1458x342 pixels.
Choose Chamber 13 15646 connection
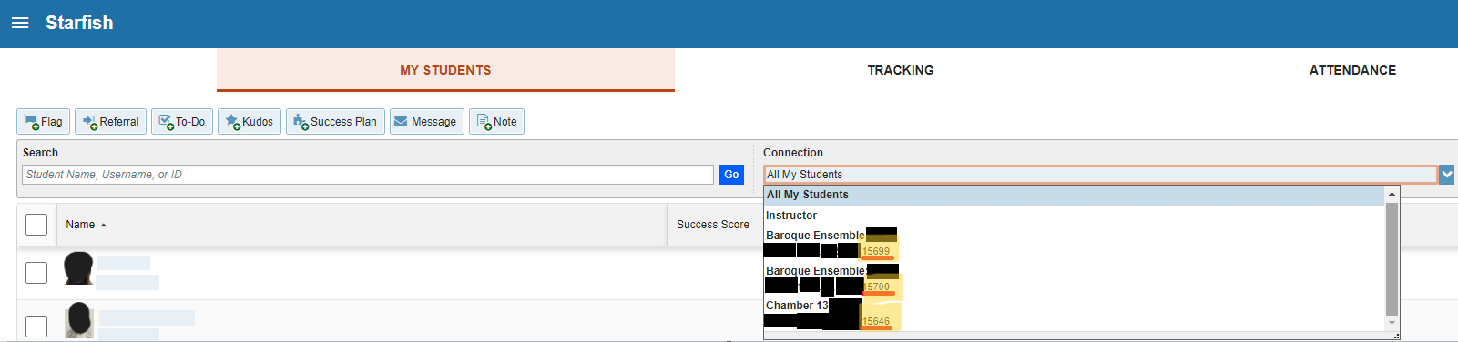(1075, 313)
